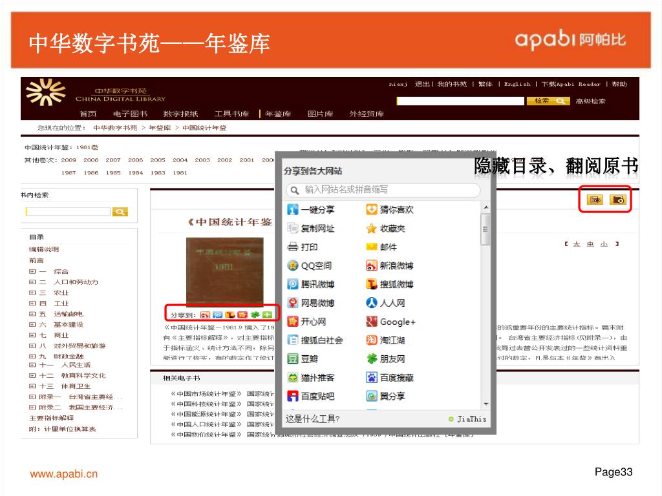The height and width of the screenshot is (496, 662).
Task: Share to 猫扑推客 in popup
Action: point(311,377)
